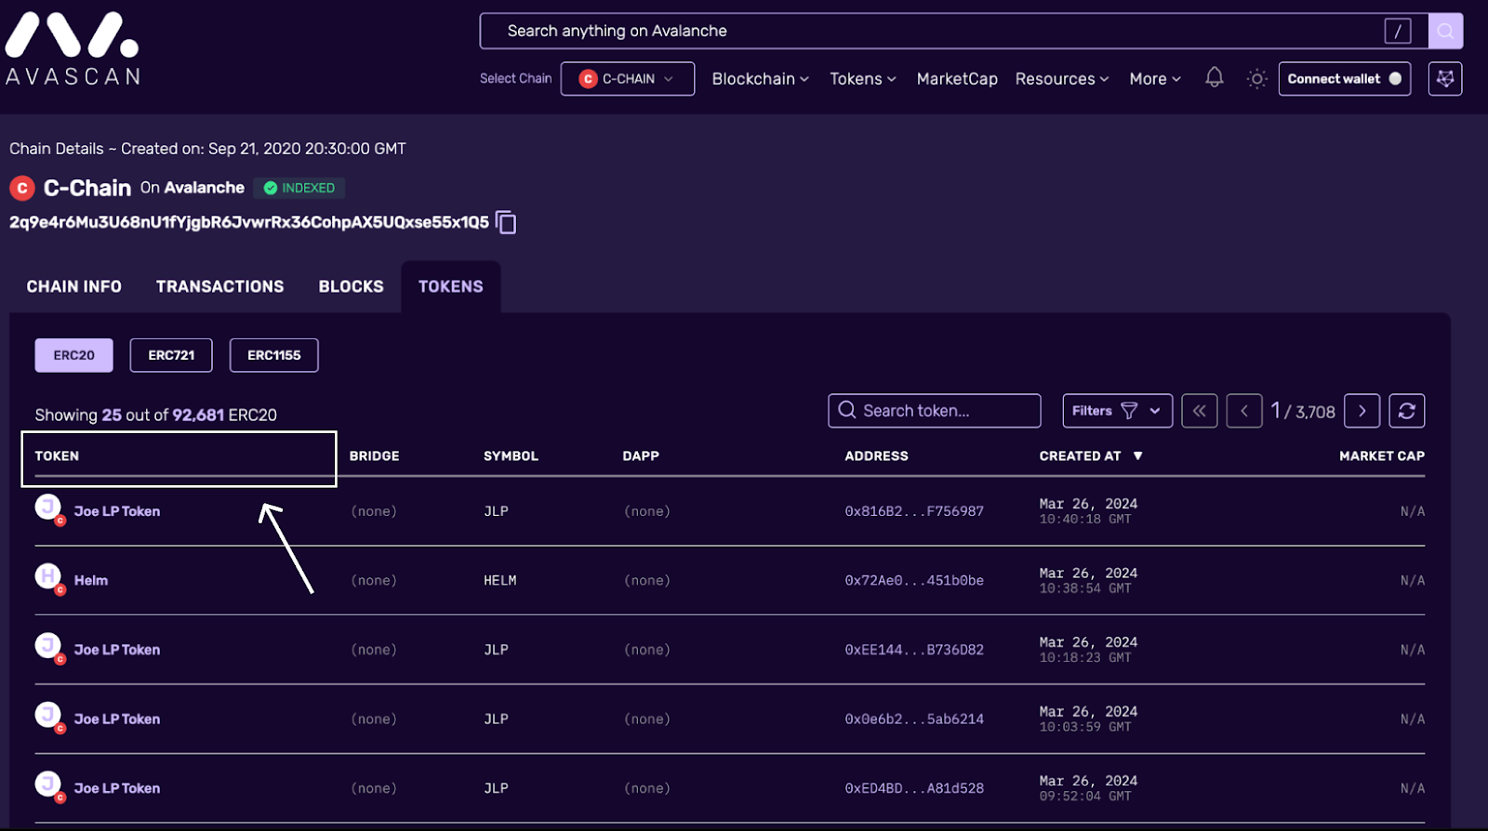Click HELM symbol cell

[500, 580]
